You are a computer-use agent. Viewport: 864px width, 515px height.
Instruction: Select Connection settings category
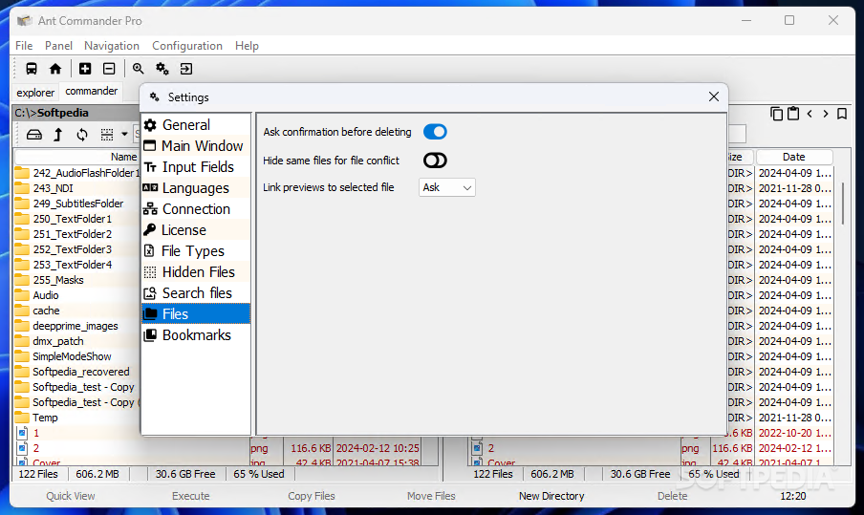click(196, 209)
